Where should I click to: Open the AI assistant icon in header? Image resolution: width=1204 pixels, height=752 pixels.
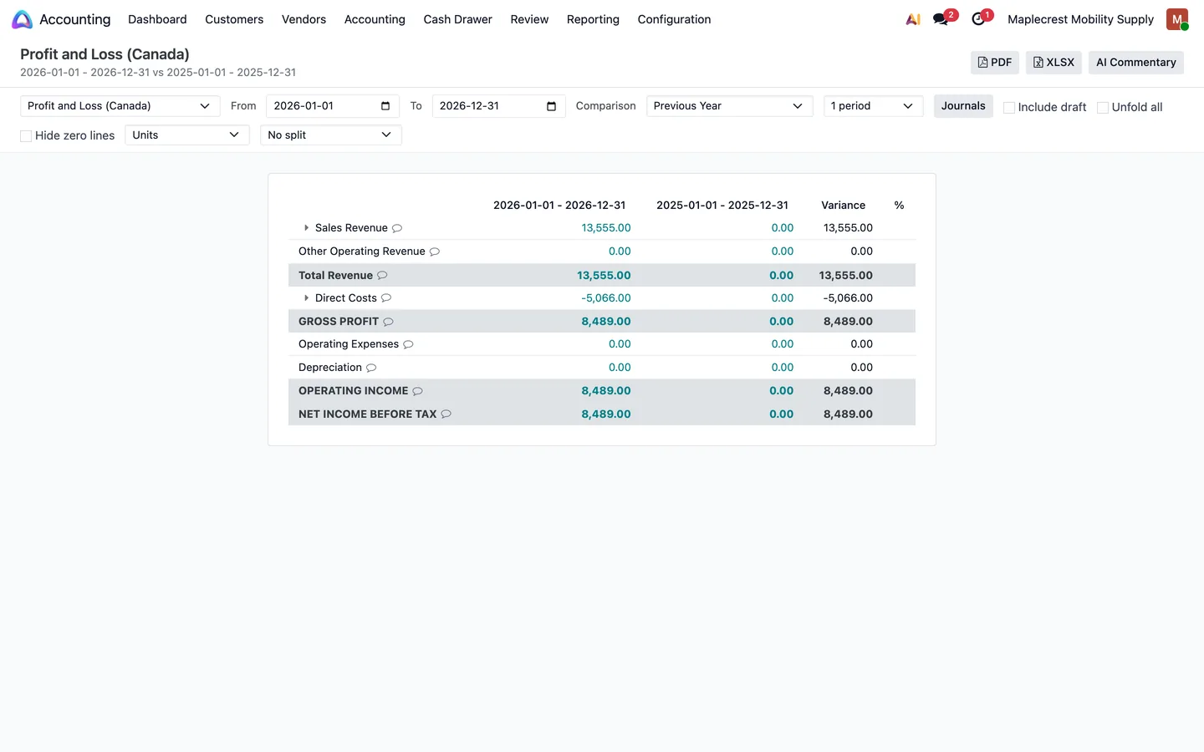(x=913, y=19)
